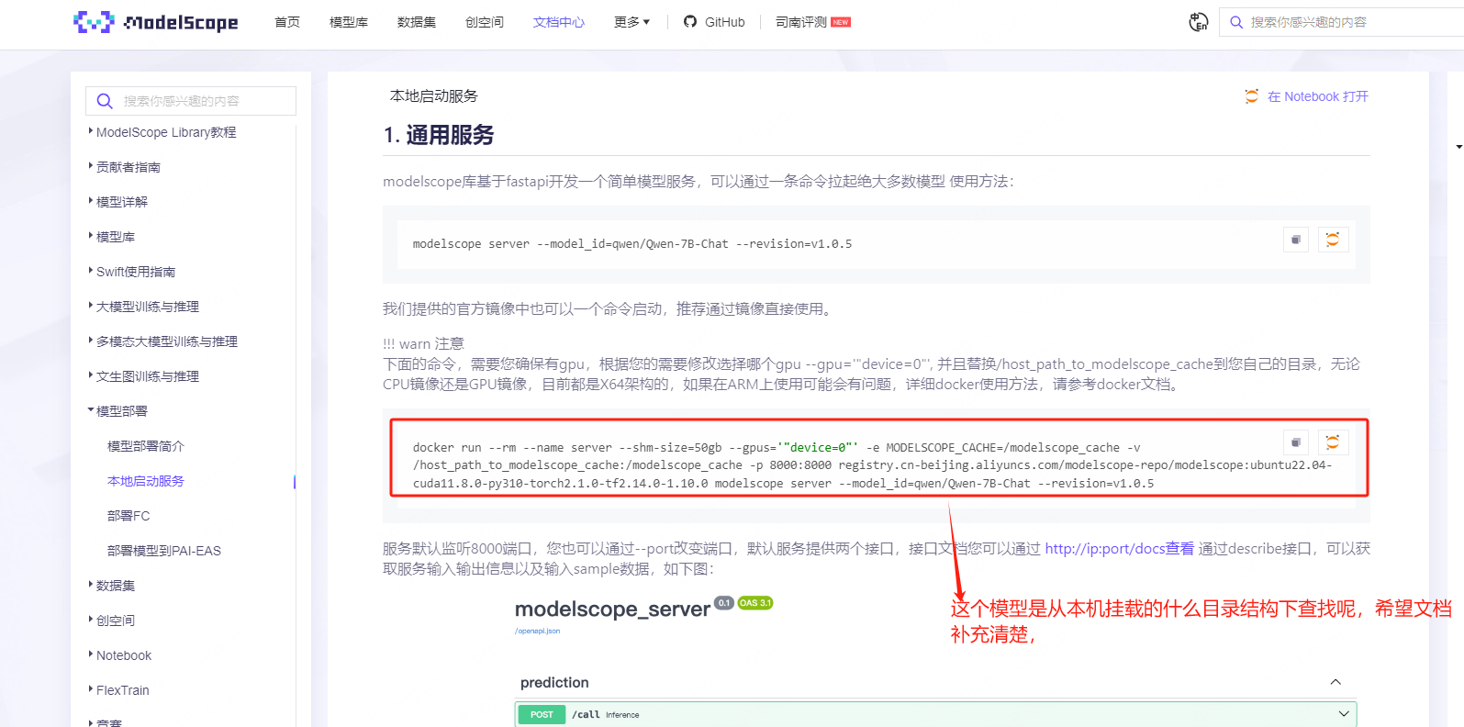
Task: Click the 本地启动服务 page title
Action: (x=434, y=95)
